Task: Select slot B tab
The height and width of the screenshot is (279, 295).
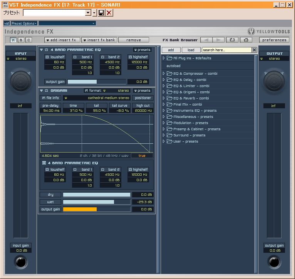Action: click(x=21, y=40)
